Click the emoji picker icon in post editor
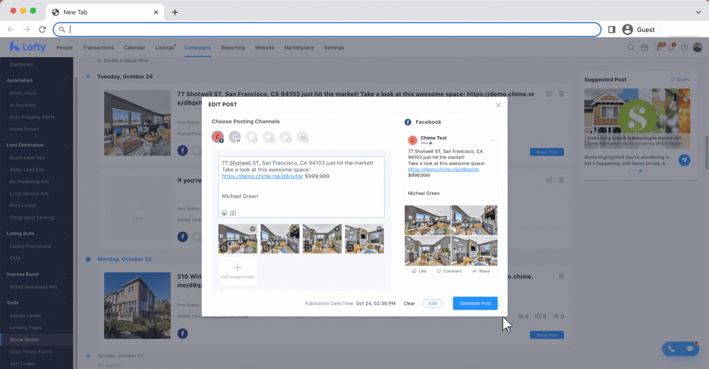Image resolution: width=709 pixels, height=369 pixels. (x=224, y=213)
